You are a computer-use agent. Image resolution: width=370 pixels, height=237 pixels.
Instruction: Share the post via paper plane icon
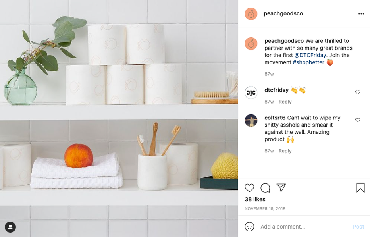(281, 188)
